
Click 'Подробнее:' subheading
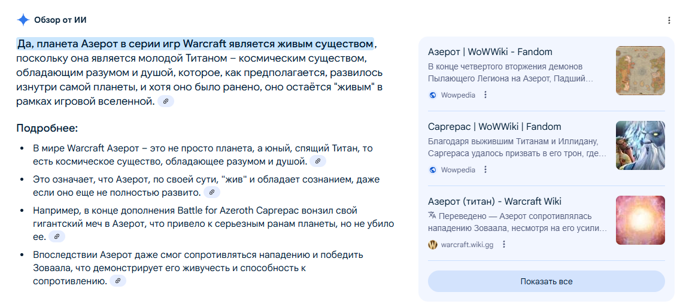[47, 129]
